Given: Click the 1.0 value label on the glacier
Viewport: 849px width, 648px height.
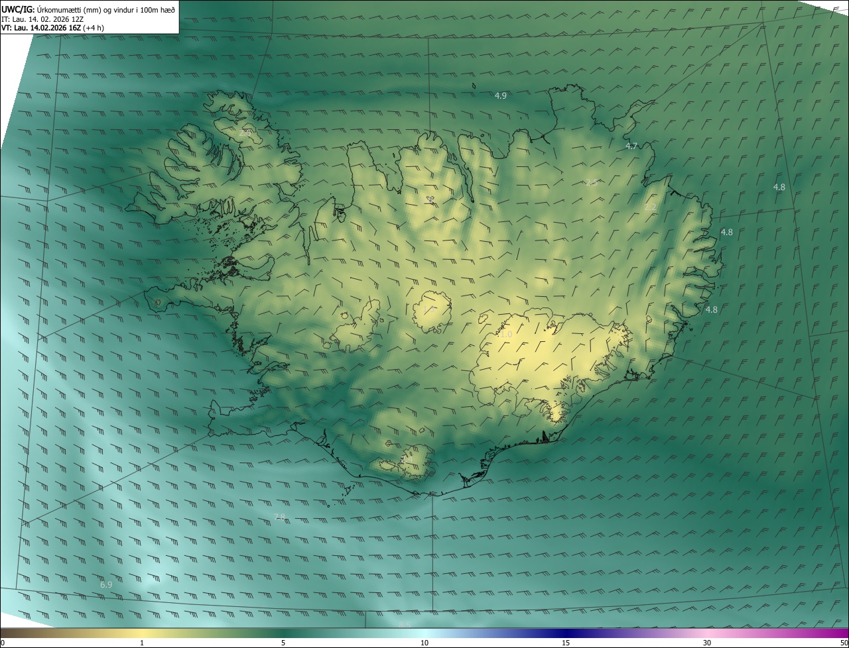Looking at the screenshot, I should (506, 335).
